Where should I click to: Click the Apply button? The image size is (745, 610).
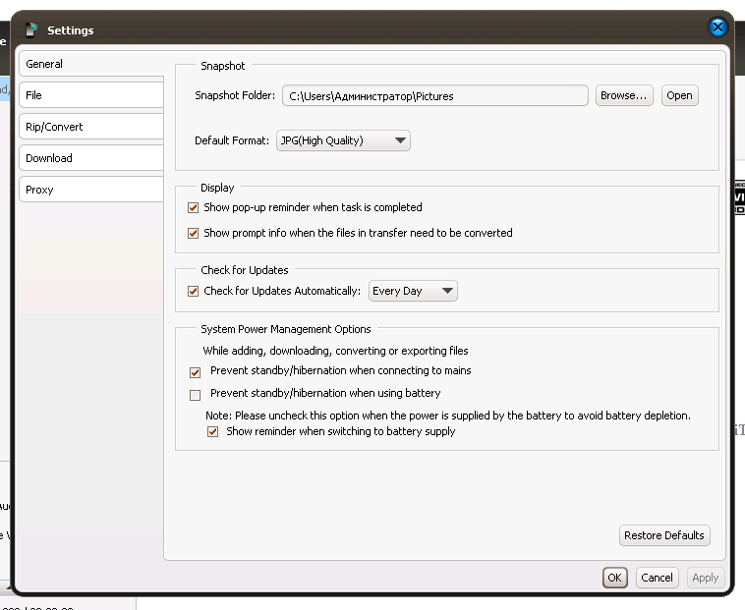(x=705, y=578)
